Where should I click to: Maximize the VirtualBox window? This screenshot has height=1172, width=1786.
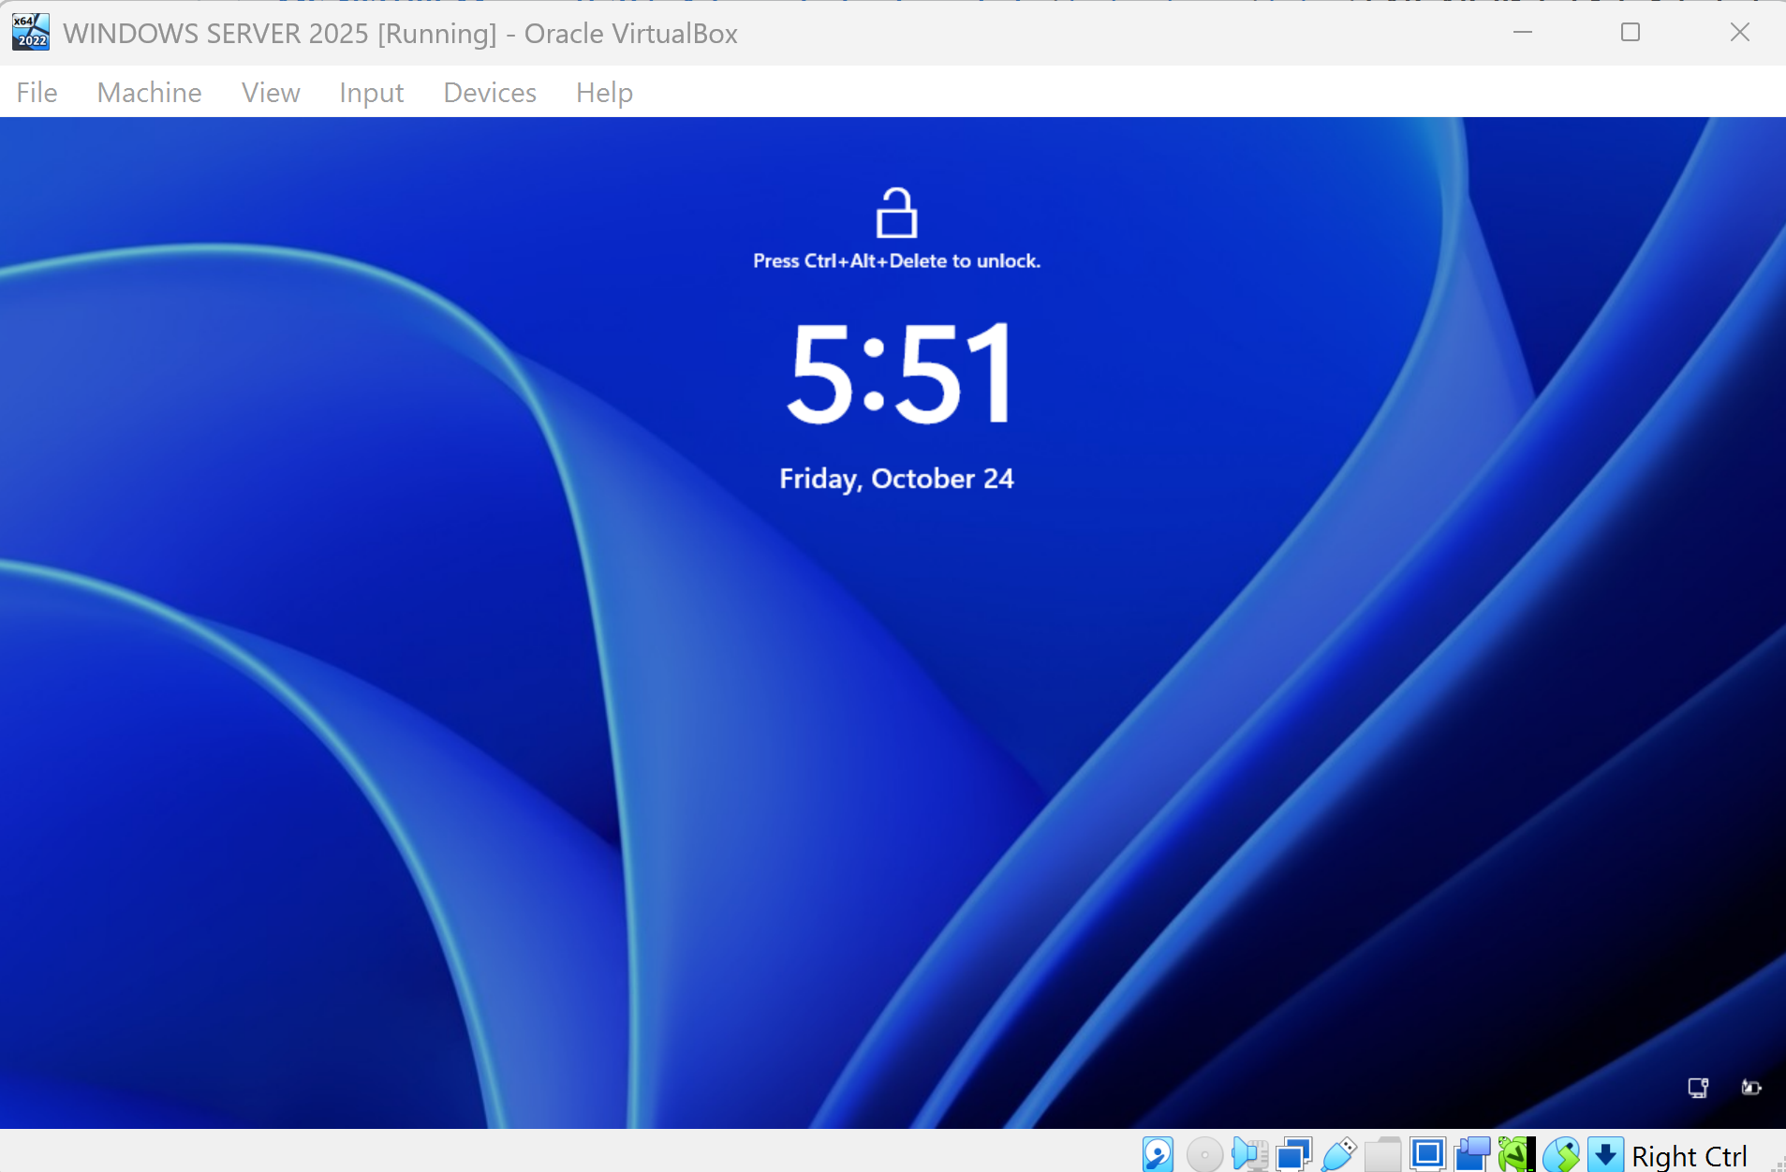coord(1631,32)
